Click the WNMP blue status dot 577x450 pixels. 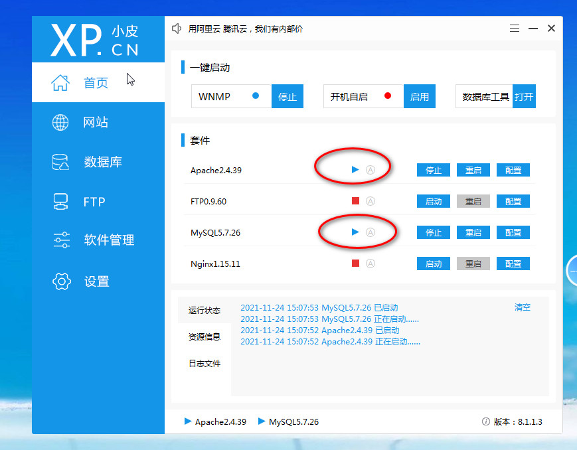point(256,96)
